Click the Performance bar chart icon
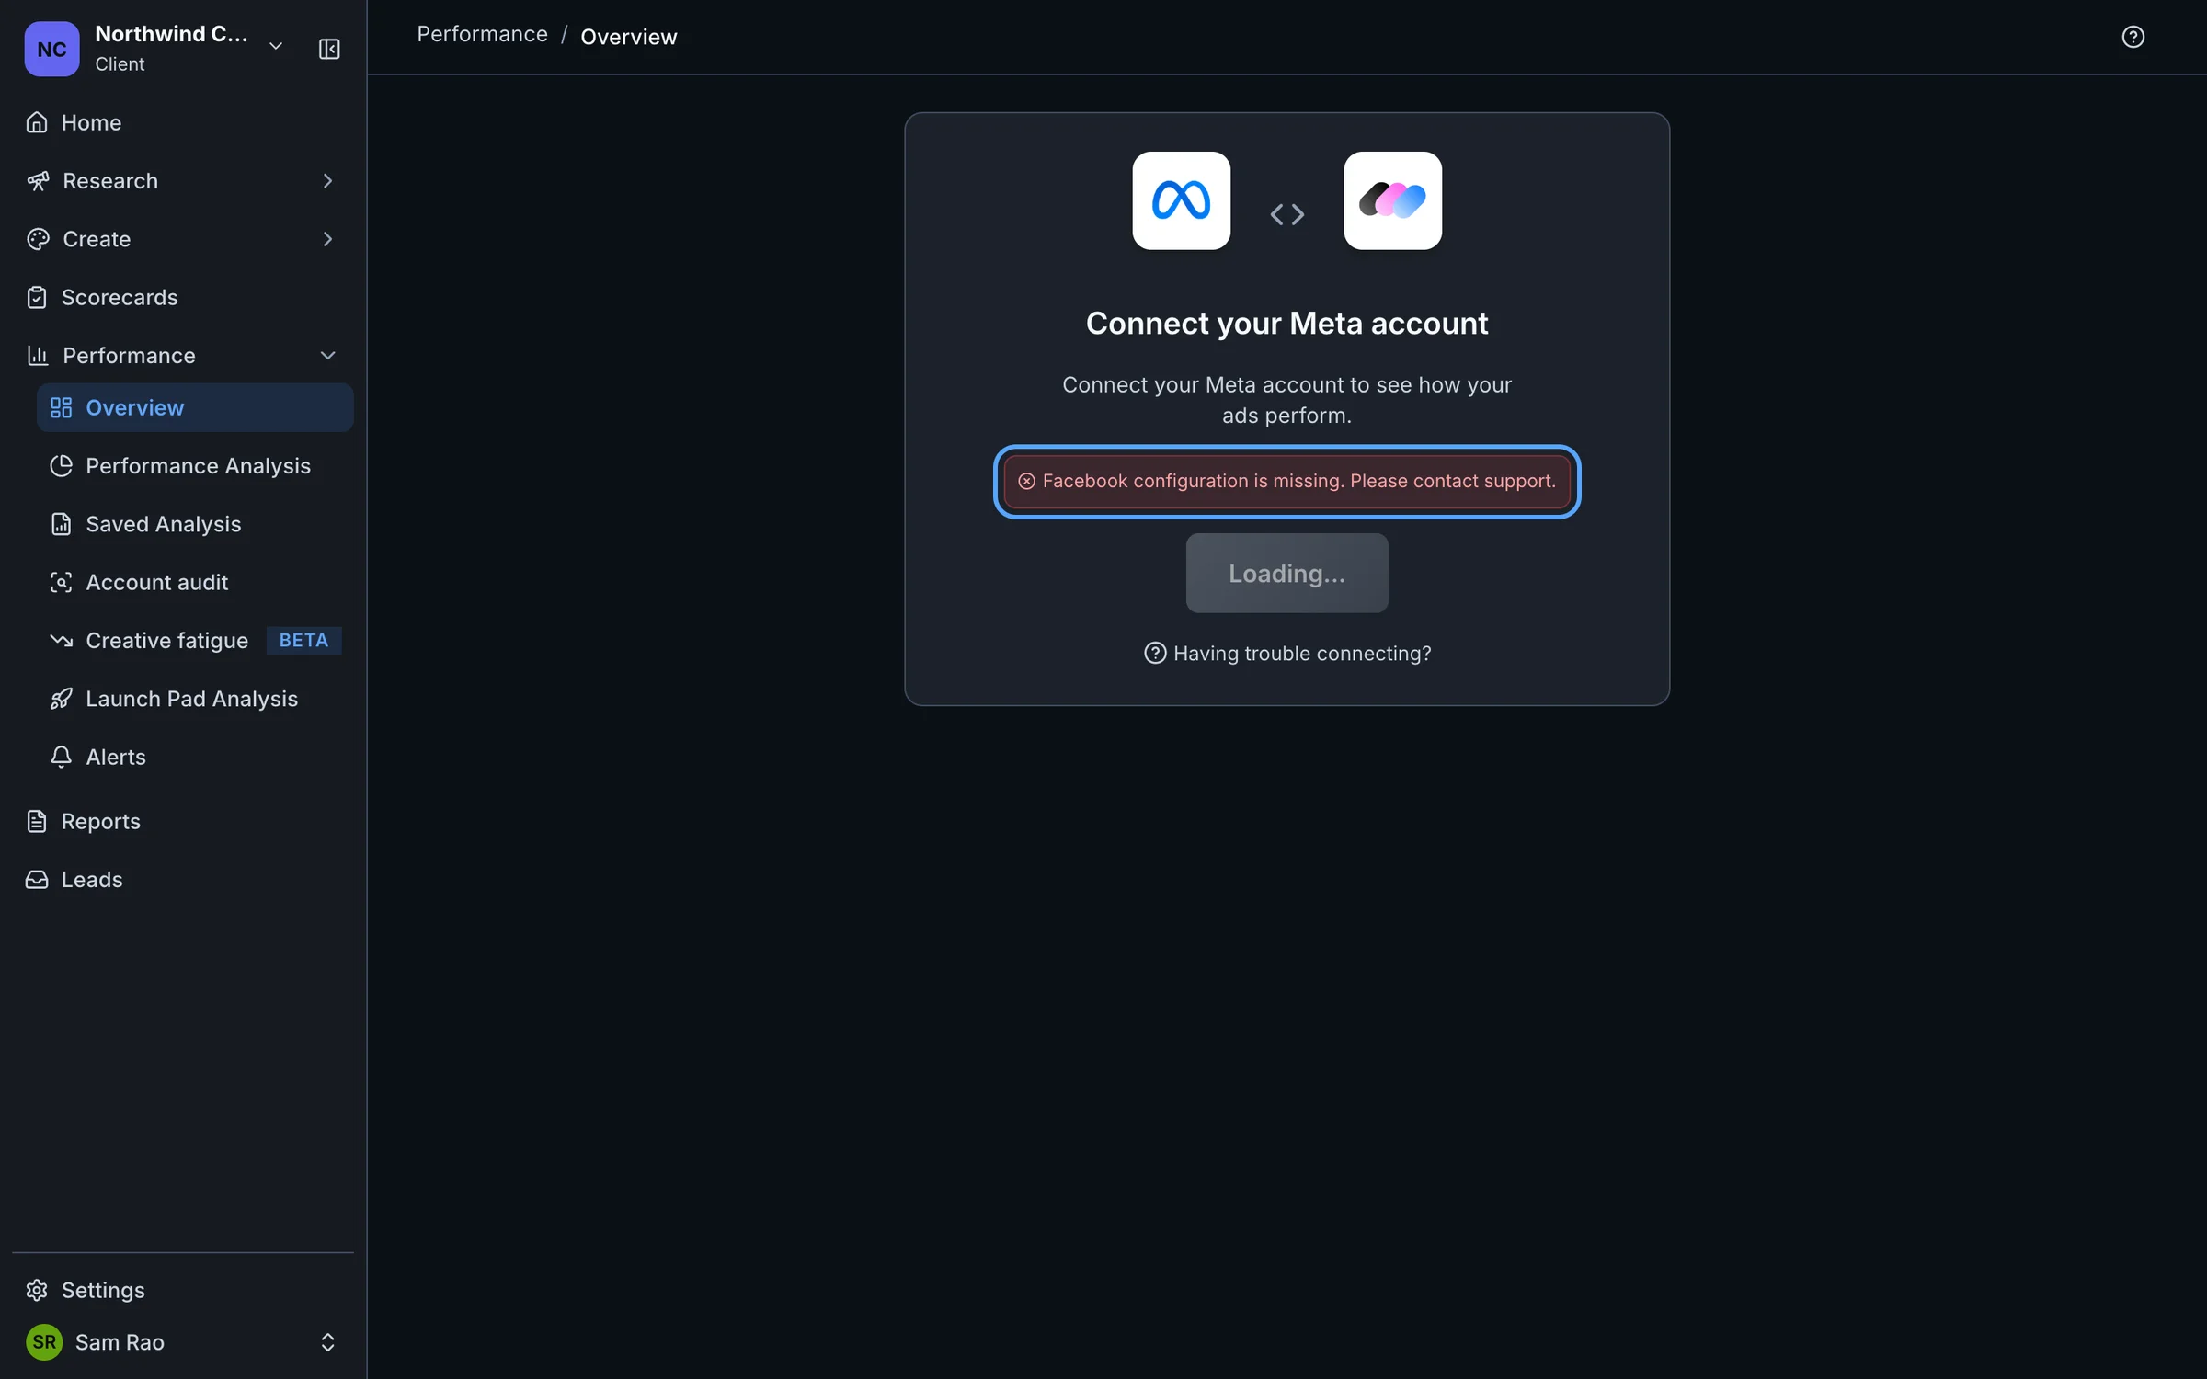 38,356
